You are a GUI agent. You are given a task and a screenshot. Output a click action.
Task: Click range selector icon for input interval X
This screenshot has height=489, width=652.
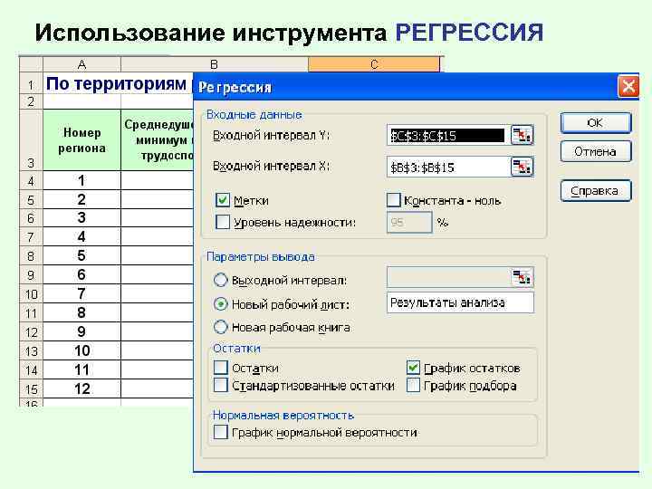[x=522, y=167]
